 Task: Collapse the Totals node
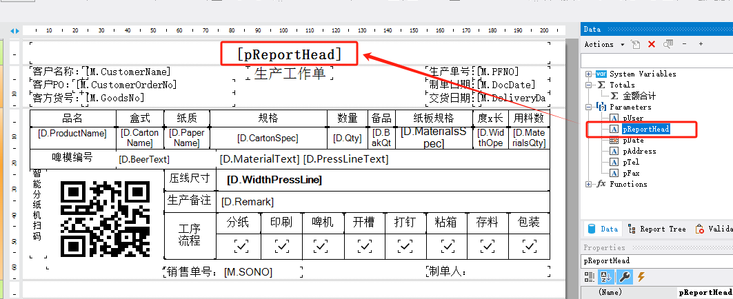pos(588,85)
